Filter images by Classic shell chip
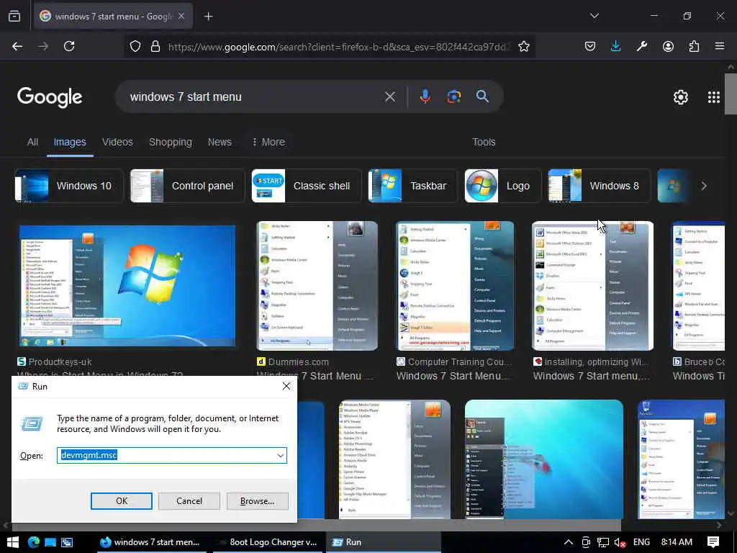The width and height of the screenshot is (737, 553). 307,186
